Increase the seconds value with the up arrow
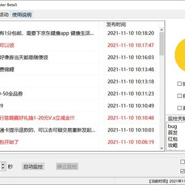This screenshot has height=185, width=185. (x=3, y=164)
